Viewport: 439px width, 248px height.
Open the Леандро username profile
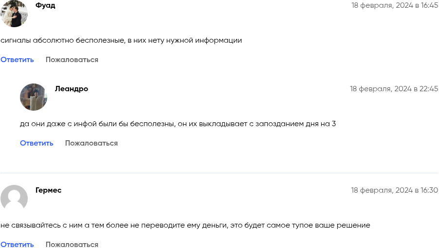(71, 89)
